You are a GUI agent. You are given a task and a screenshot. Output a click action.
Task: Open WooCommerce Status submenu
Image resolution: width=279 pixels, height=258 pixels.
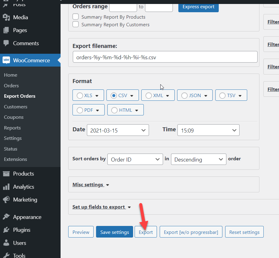click(11, 149)
